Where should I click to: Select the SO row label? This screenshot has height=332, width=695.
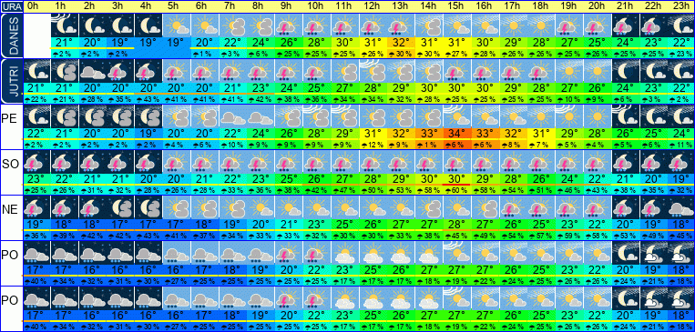(x=11, y=164)
